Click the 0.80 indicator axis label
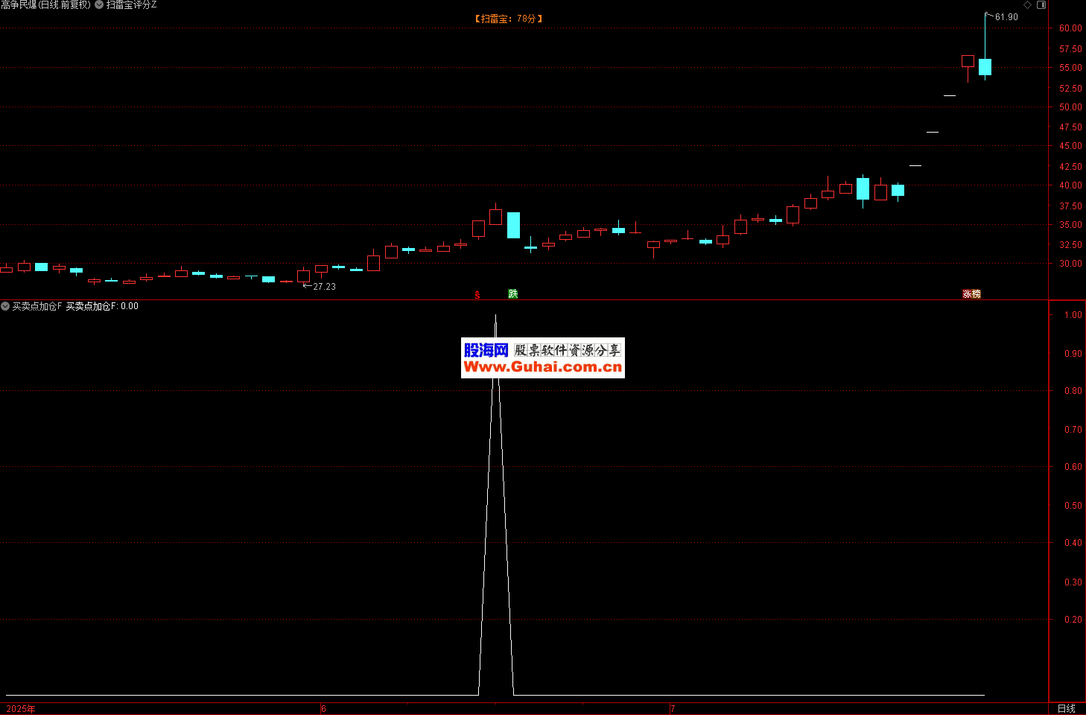1086x715 pixels. click(x=1073, y=391)
